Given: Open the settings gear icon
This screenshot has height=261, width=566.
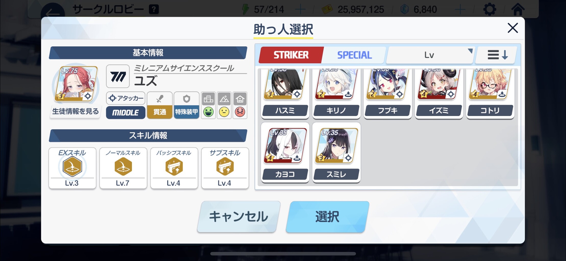Looking at the screenshot, I should [490, 9].
